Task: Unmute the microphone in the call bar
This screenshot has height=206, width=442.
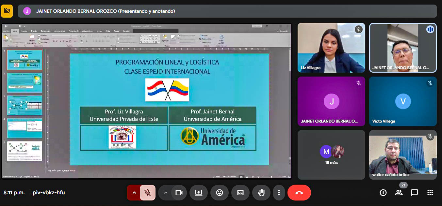Action: click(x=148, y=193)
